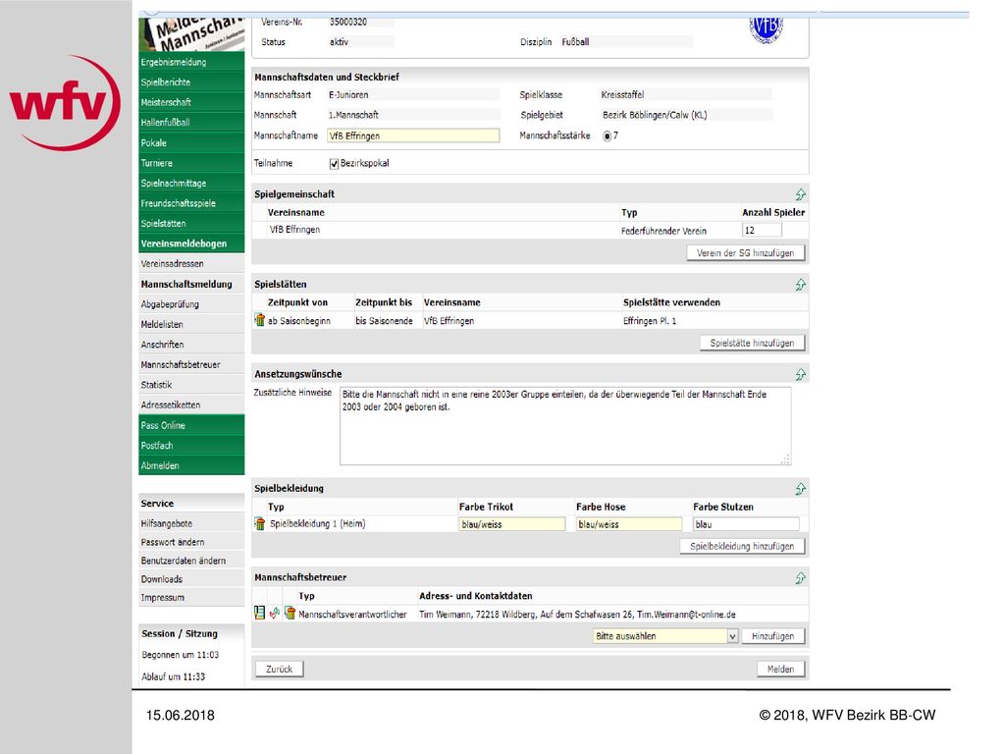
Task: Open Hilfsangebote service link
Action: pyautogui.click(x=191, y=523)
